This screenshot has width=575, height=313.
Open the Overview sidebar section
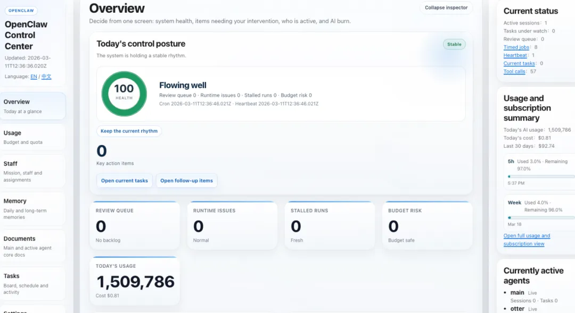(32, 106)
